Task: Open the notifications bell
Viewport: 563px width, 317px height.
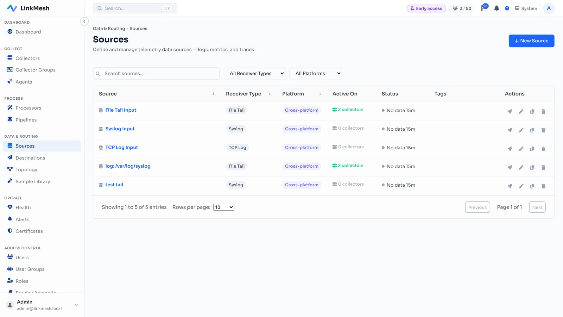Action: pos(496,8)
